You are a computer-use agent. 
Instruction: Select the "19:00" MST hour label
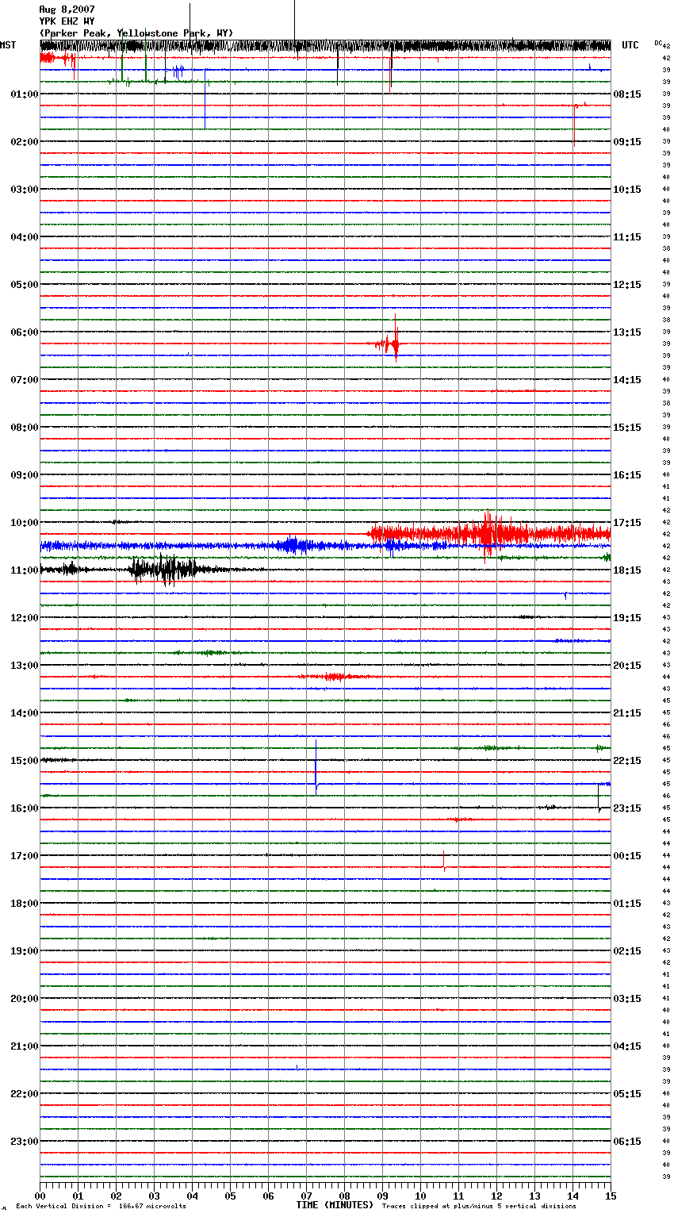(24, 951)
